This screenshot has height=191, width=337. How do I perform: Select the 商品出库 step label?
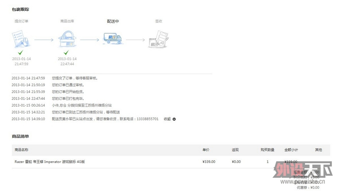tap(67, 21)
